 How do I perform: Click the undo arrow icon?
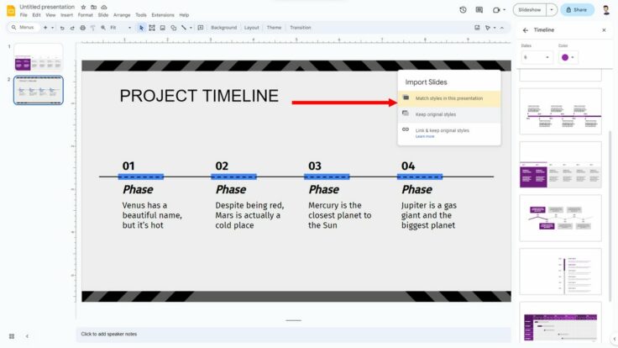[61, 28]
